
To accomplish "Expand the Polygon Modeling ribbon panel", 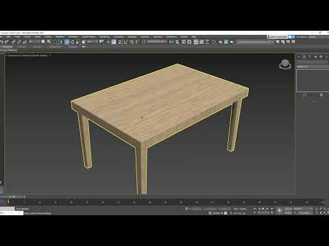I will (8, 50).
